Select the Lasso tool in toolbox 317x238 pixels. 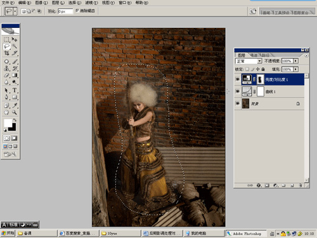pos(6,46)
